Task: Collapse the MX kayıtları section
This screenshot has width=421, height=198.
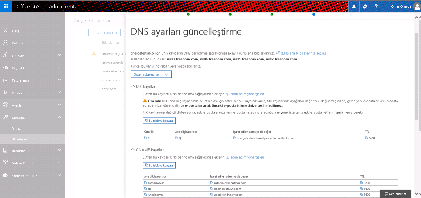Action: tap(133, 86)
